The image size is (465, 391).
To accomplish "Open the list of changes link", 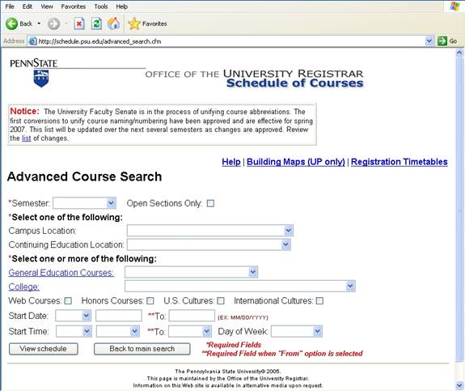I will click(27, 138).
